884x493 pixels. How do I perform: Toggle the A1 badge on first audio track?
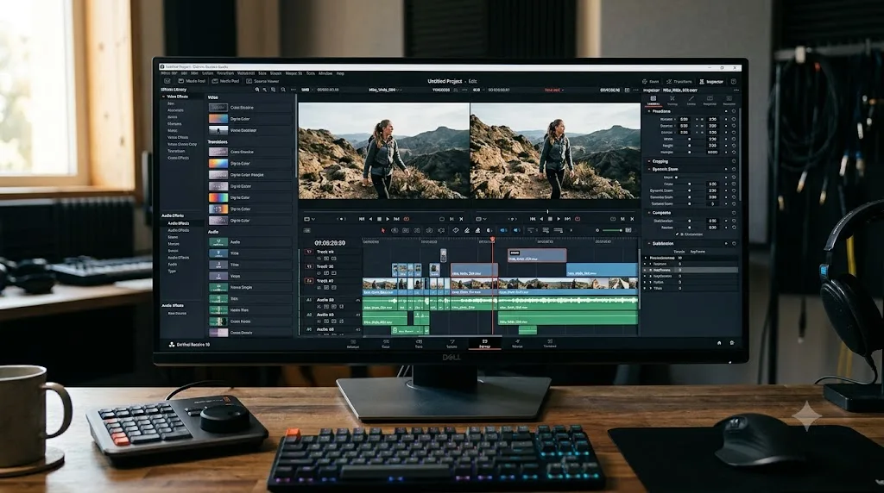click(309, 300)
